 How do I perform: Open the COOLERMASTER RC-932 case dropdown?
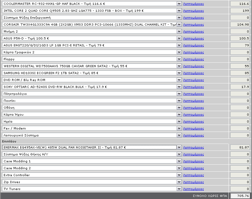click(92, 4)
